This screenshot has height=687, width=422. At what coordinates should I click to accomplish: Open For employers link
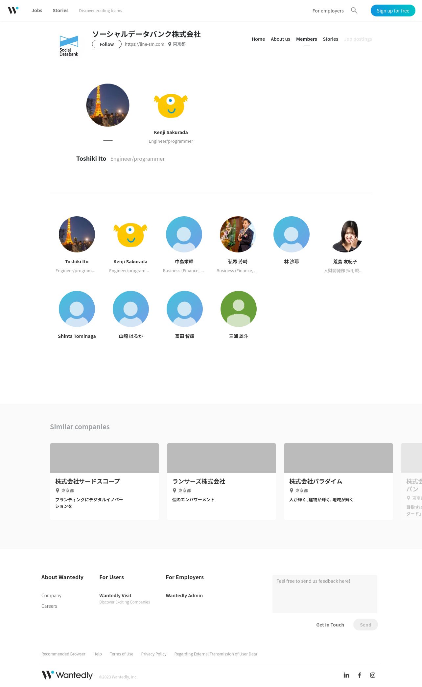(x=328, y=11)
